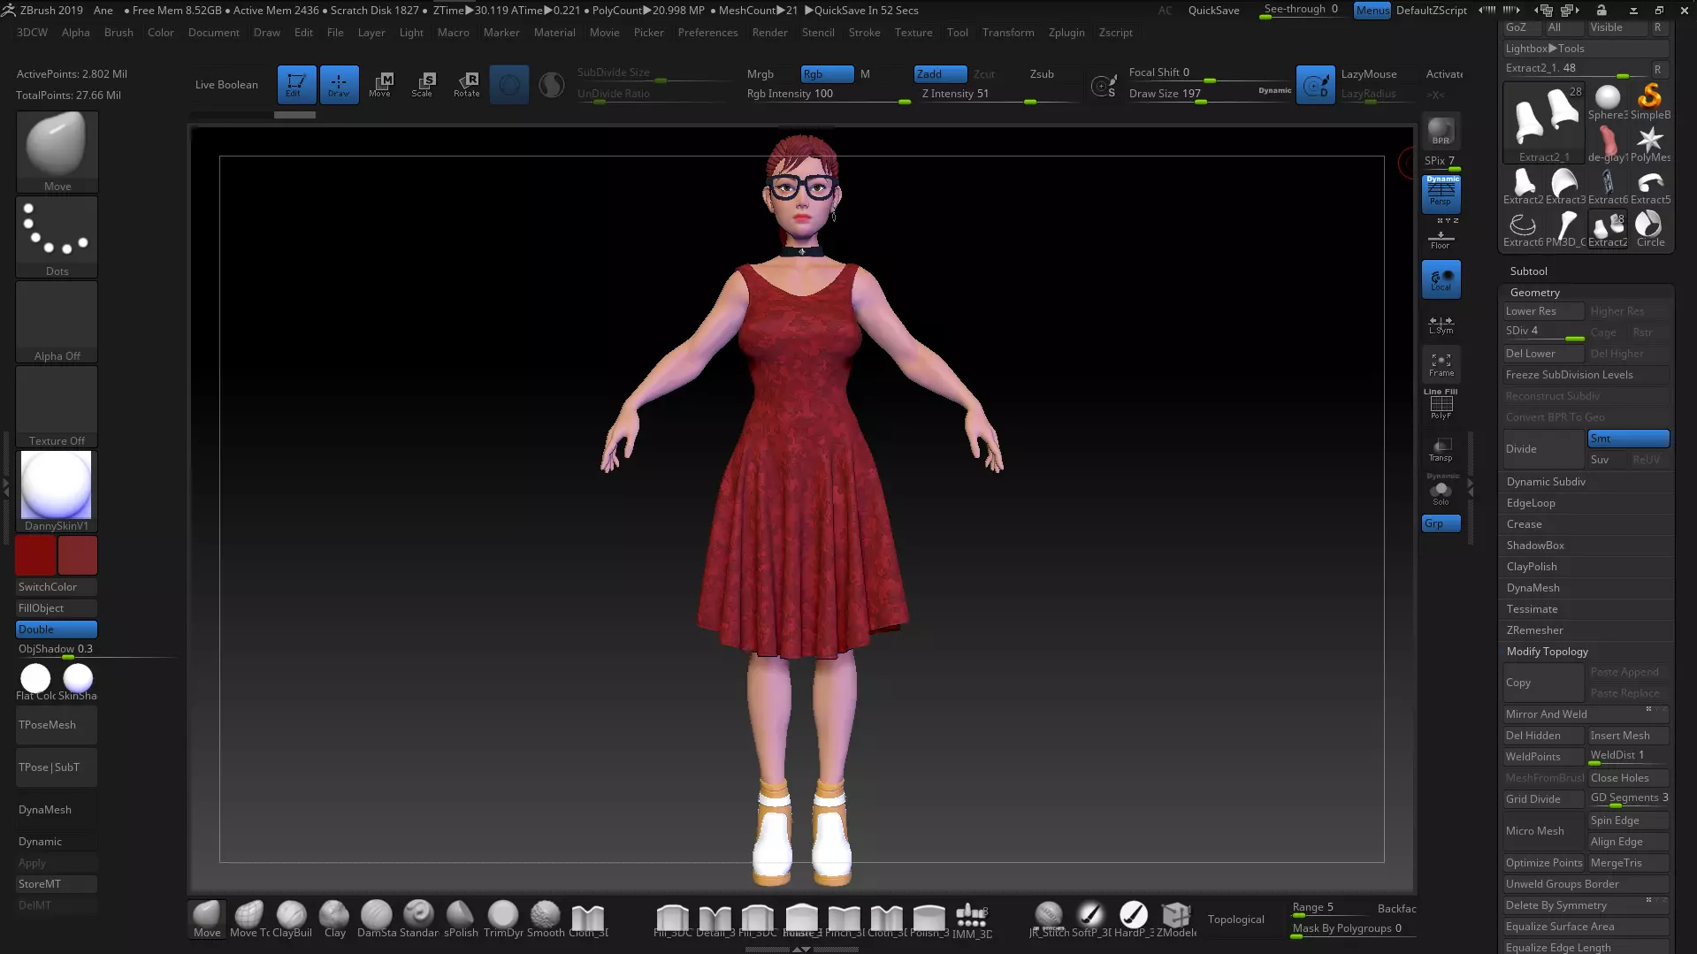
Task: Activate the Rotate transform icon
Action: 466,85
